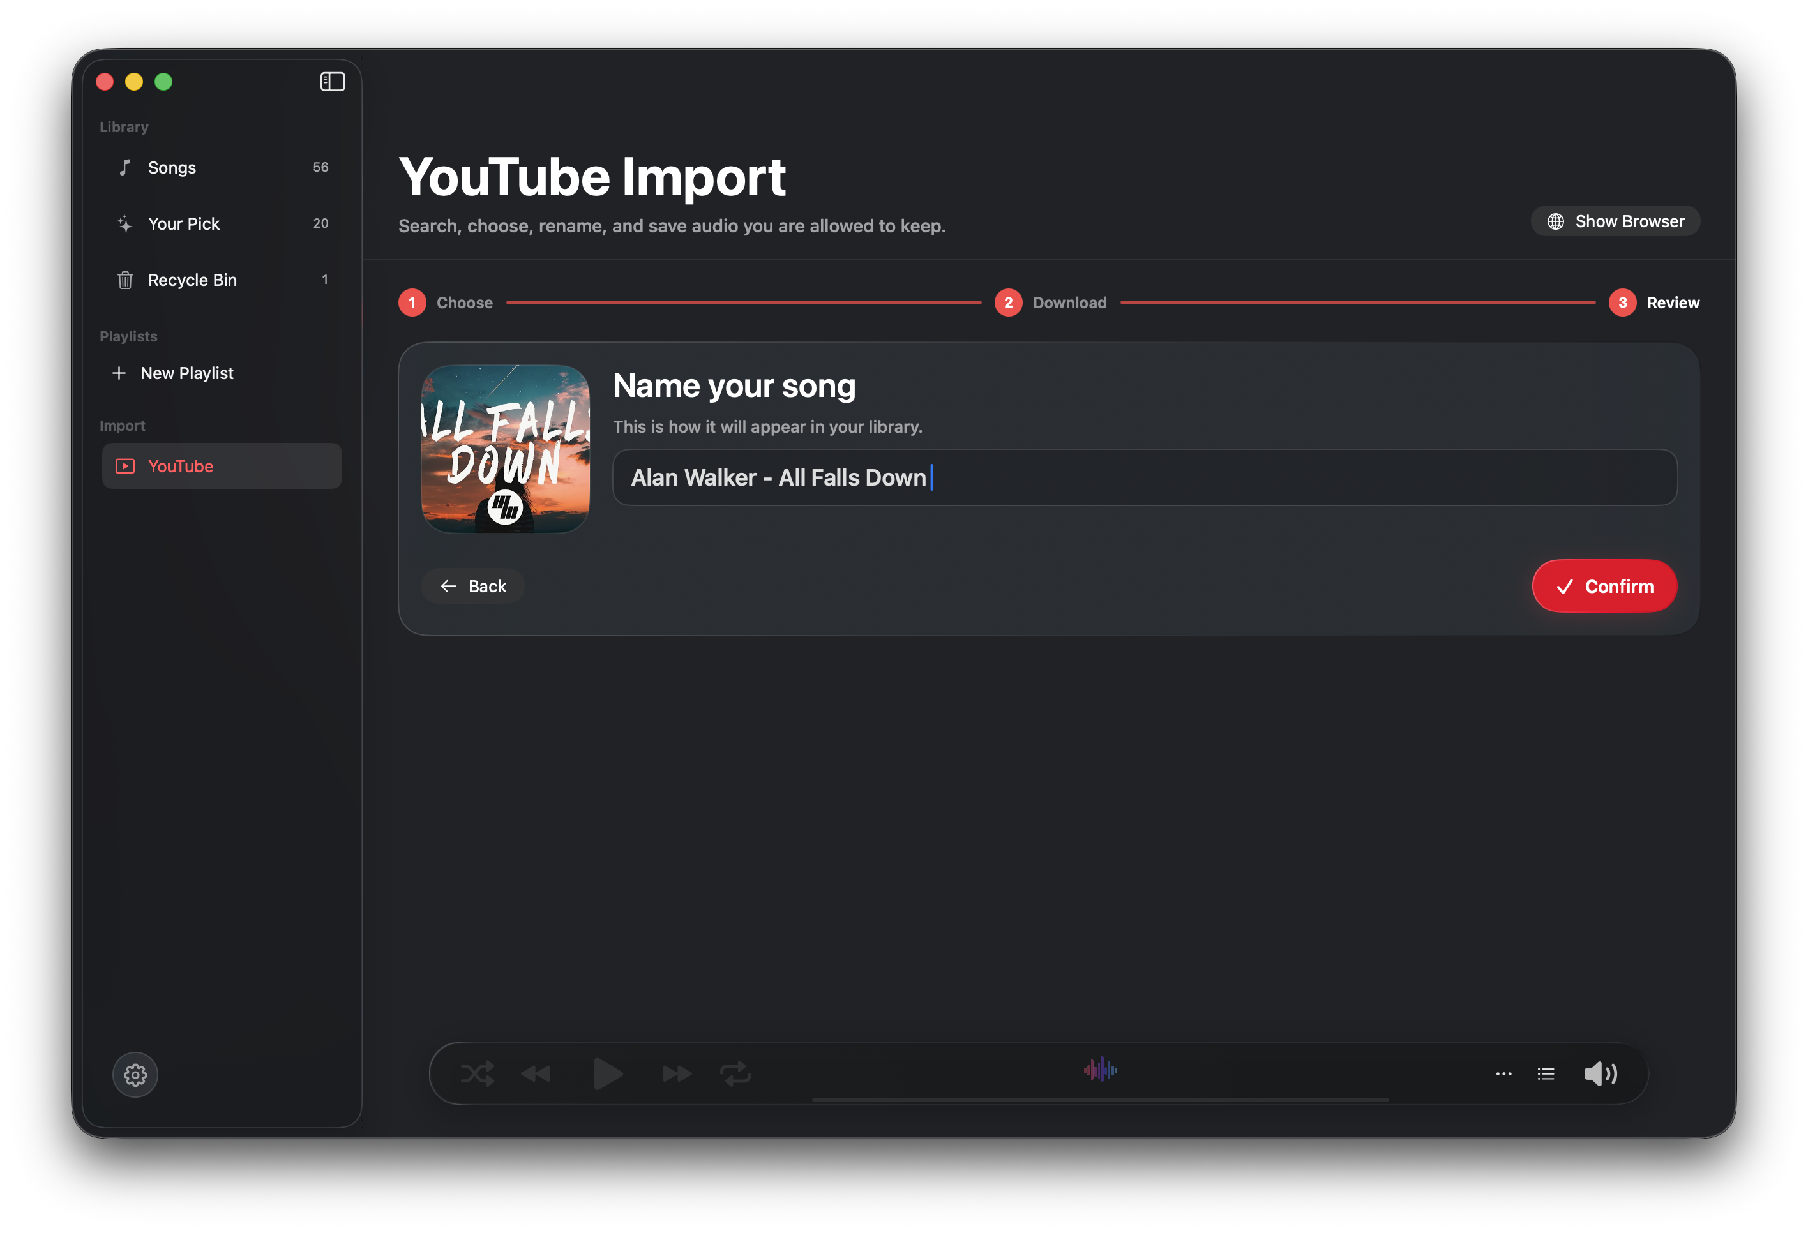This screenshot has width=1808, height=1233.
Task: Click the plus icon for New Playlist
Action: pyautogui.click(x=119, y=373)
